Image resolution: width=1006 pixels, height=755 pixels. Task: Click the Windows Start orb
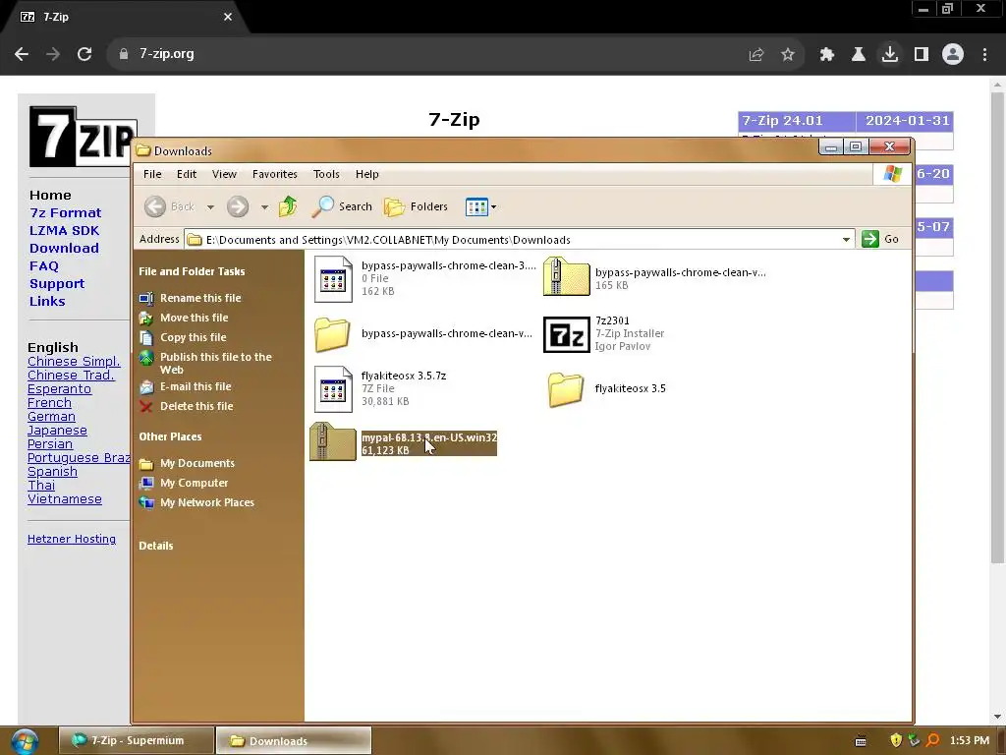tap(25, 741)
